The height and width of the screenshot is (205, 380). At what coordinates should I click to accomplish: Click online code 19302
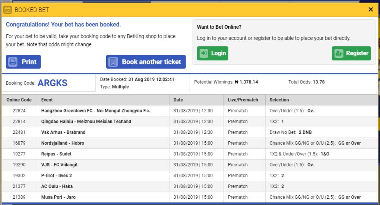point(19,176)
